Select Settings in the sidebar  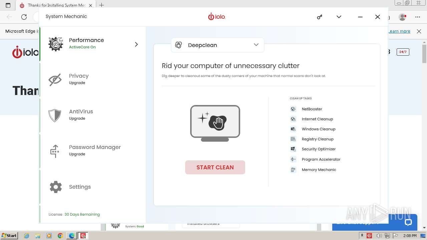click(x=93, y=187)
